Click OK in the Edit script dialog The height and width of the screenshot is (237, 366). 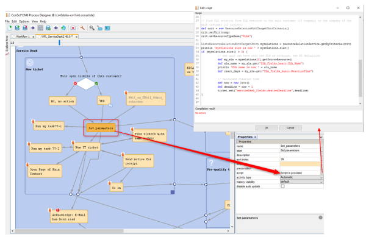pos(267,128)
